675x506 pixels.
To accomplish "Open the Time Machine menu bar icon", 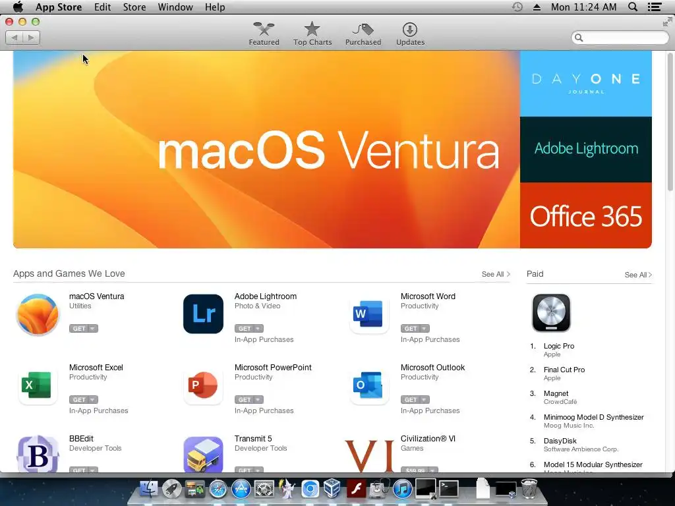I will click(517, 7).
